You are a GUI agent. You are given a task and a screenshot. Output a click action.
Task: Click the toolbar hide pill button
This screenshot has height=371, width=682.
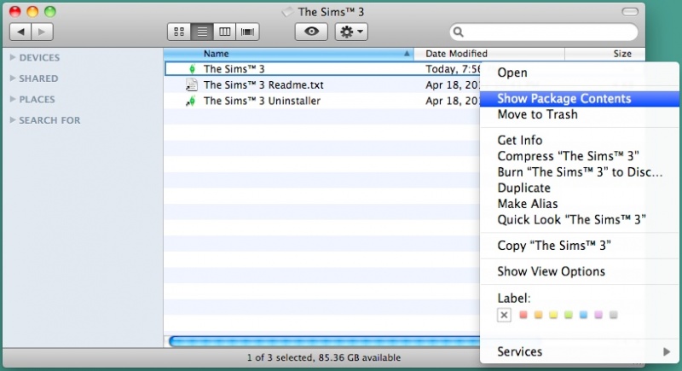[629, 12]
